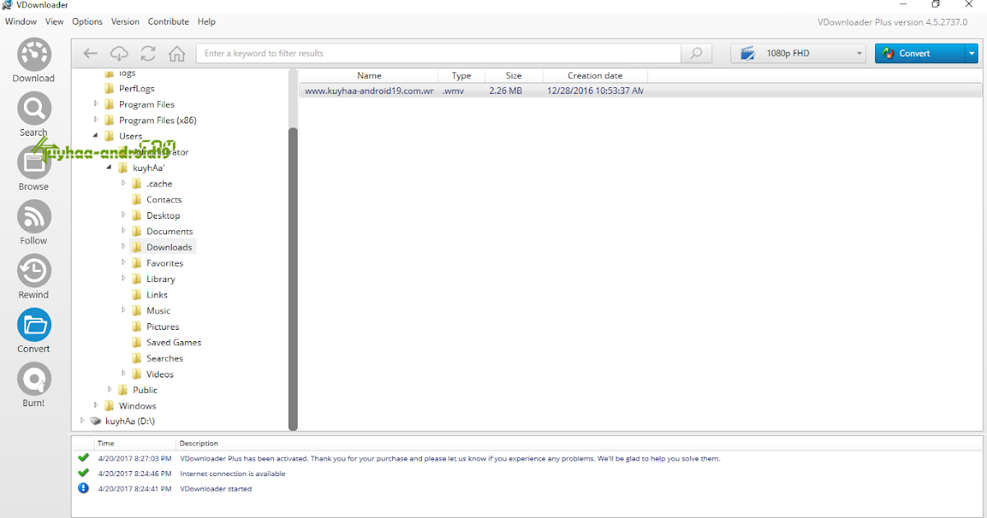
Task: Open the Window menu
Action: (21, 21)
